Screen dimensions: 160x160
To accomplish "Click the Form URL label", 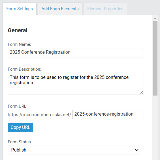I will [18, 106].
